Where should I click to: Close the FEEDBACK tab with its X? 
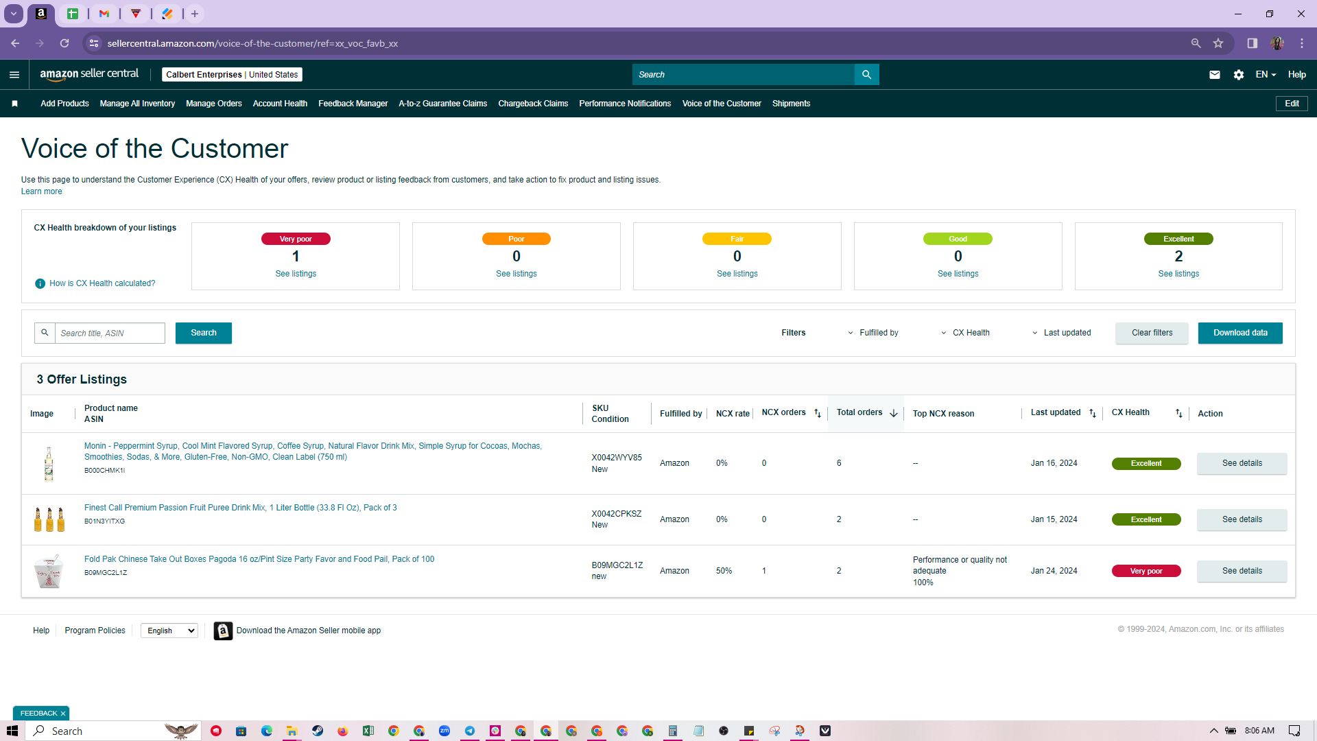pyautogui.click(x=63, y=714)
